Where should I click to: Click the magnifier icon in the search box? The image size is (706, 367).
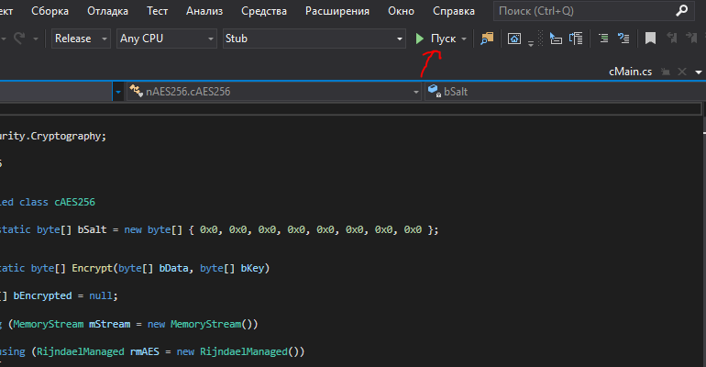pyautogui.click(x=681, y=11)
